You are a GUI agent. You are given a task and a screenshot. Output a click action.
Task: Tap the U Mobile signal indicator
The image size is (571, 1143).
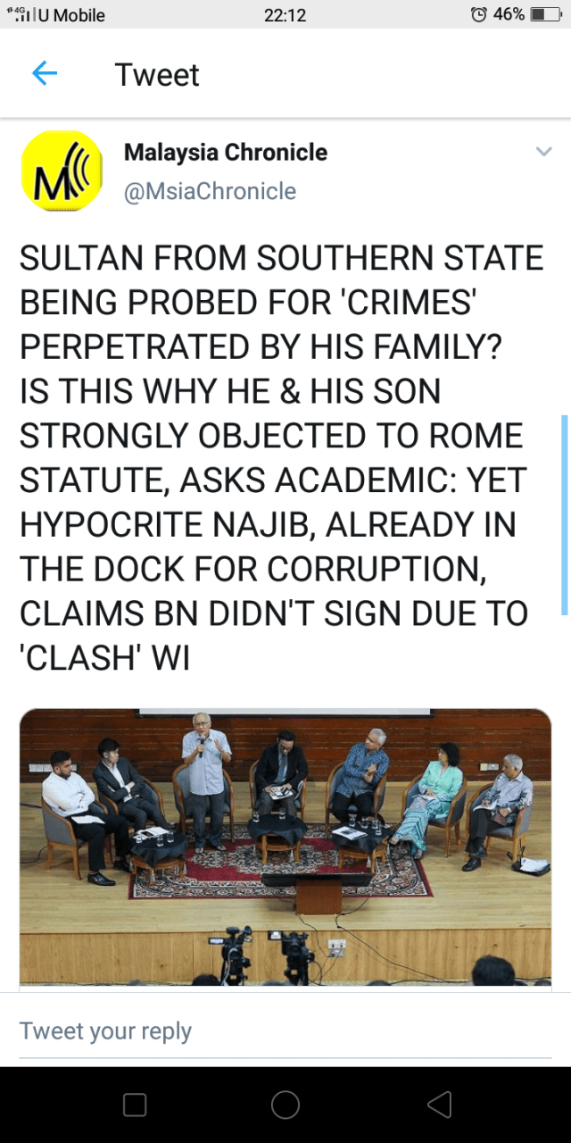point(55,15)
